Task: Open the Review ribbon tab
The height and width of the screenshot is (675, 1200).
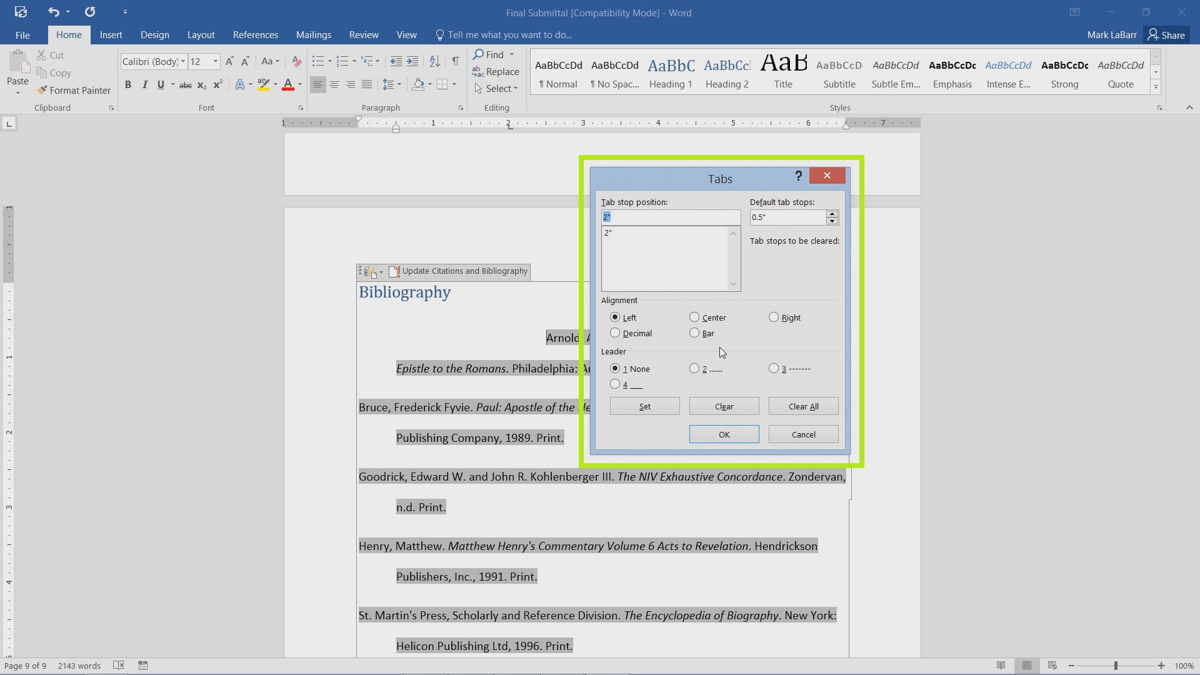Action: point(364,34)
